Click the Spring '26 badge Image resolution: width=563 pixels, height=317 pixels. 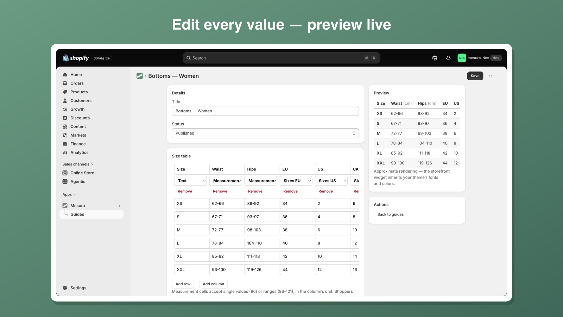(x=102, y=58)
